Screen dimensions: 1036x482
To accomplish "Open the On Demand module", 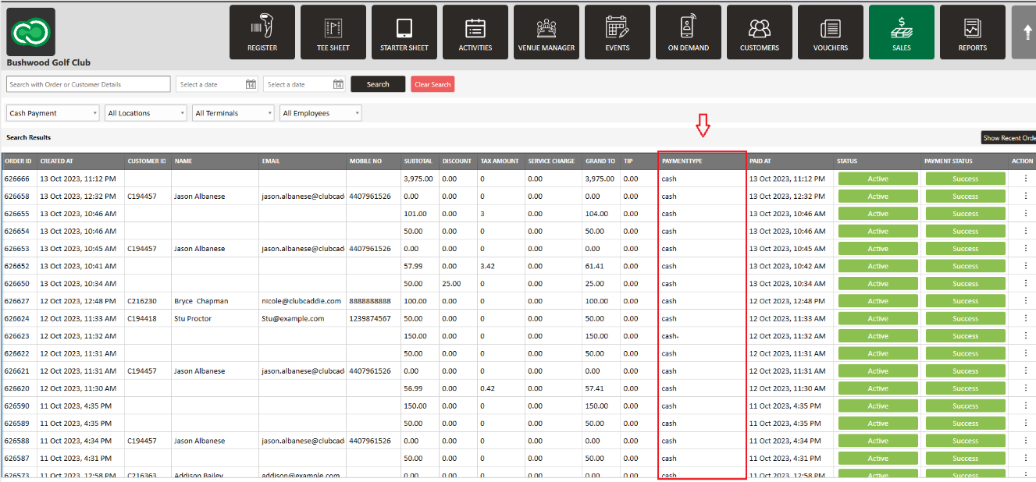I will pyautogui.click(x=689, y=32).
